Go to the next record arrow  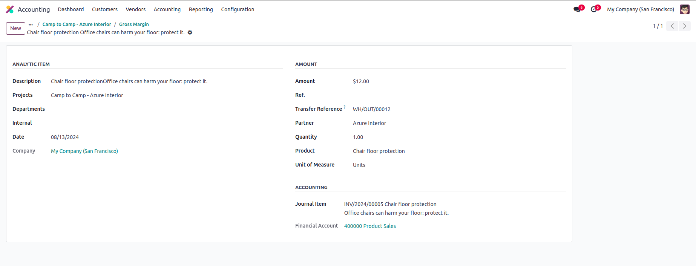click(685, 26)
